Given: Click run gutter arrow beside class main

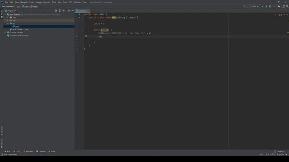Looking at the screenshot, I should pyautogui.click(x=79, y=14).
